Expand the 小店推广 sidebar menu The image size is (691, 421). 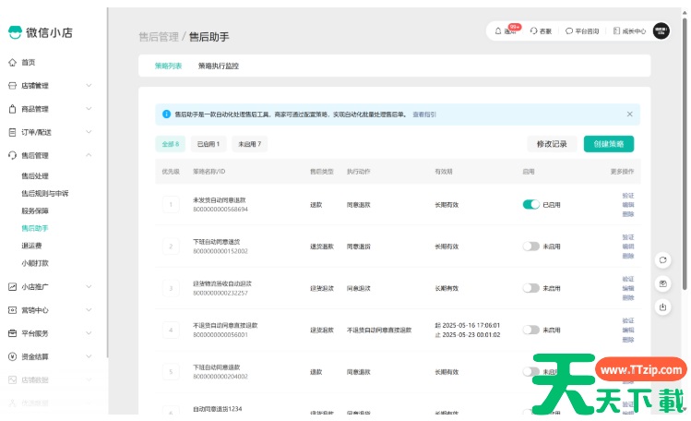89,286
